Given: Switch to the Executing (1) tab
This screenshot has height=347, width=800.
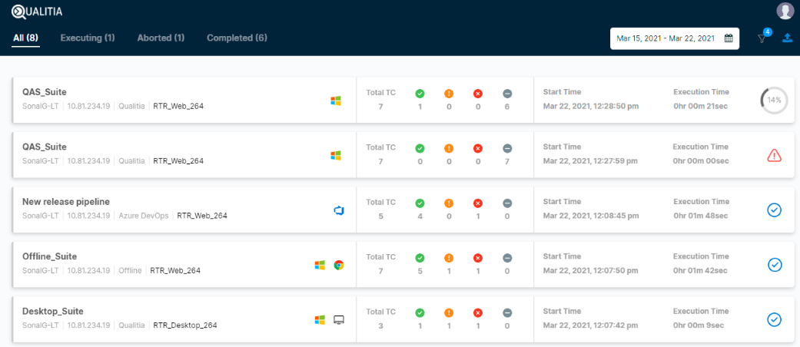Looking at the screenshot, I should pyautogui.click(x=88, y=38).
